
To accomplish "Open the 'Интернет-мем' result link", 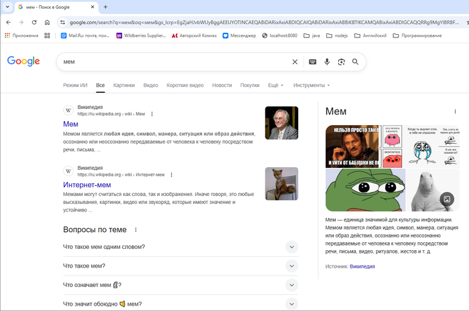I will [x=87, y=185].
